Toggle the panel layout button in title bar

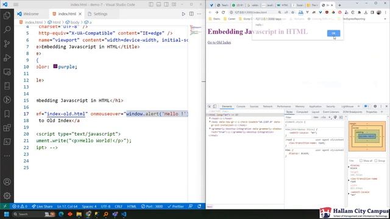pos(158,4)
